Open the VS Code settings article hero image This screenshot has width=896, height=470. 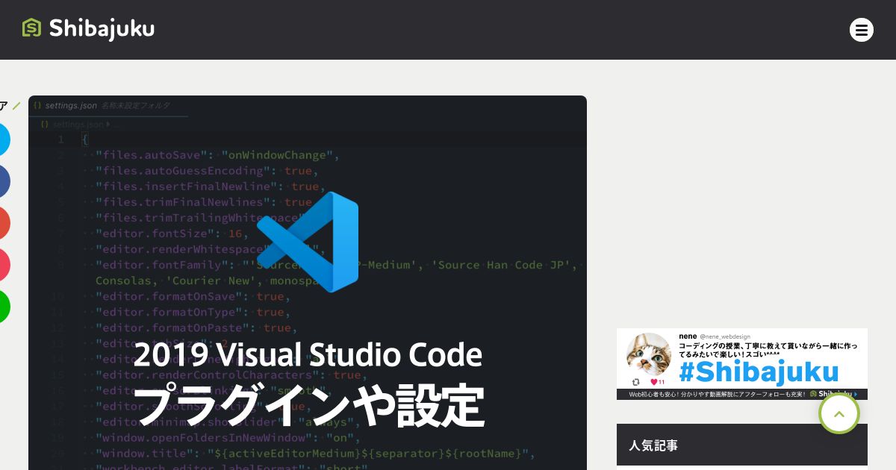pyautogui.click(x=308, y=283)
